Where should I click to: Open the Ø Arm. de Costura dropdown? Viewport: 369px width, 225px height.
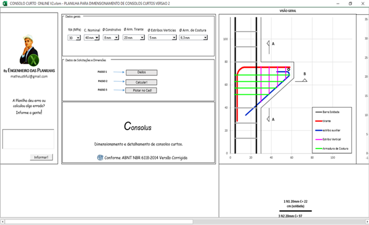(x=204, y=38)
